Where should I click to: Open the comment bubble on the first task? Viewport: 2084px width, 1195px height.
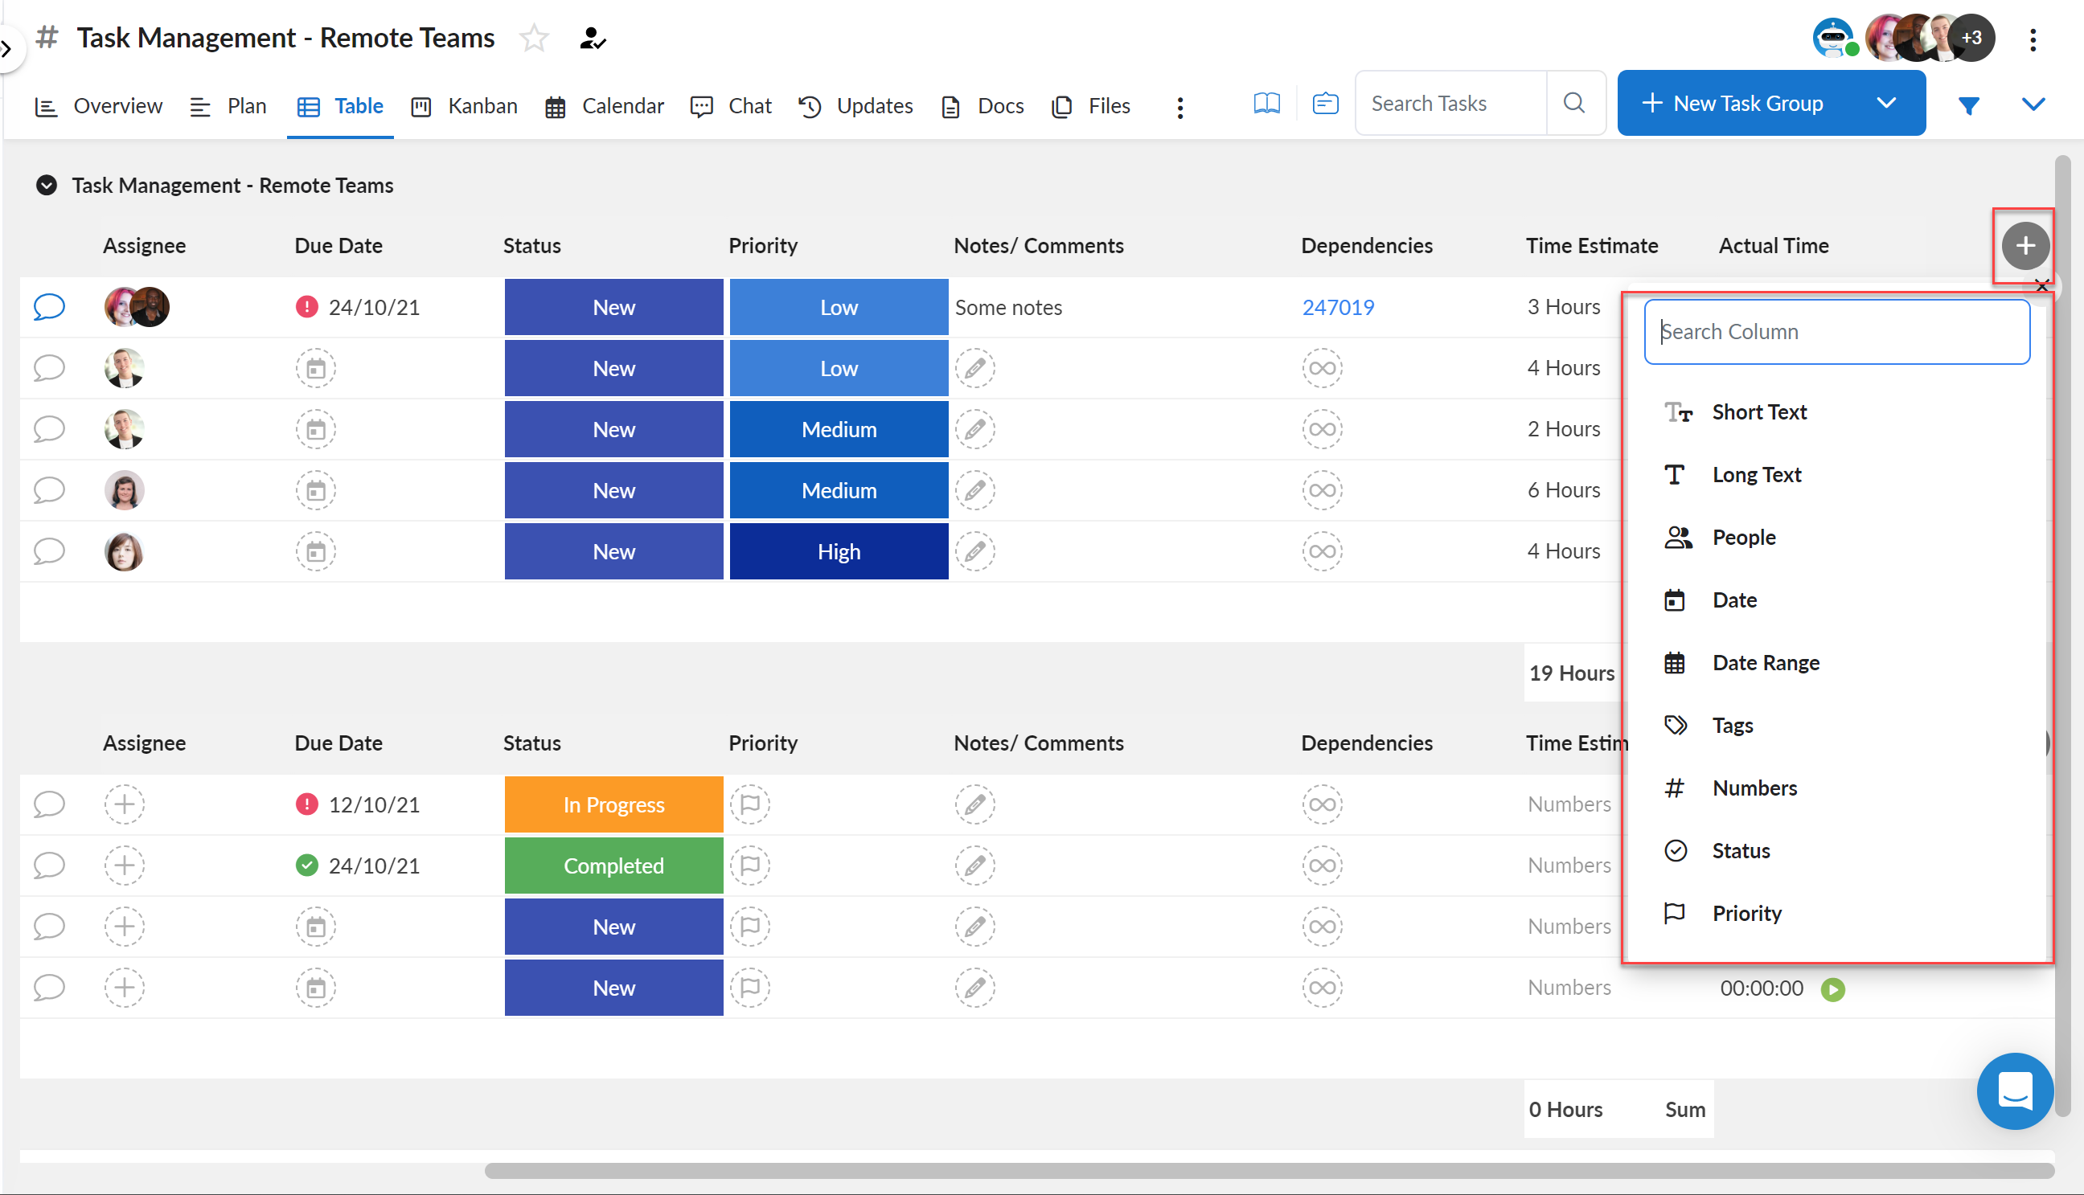point(48,307)
